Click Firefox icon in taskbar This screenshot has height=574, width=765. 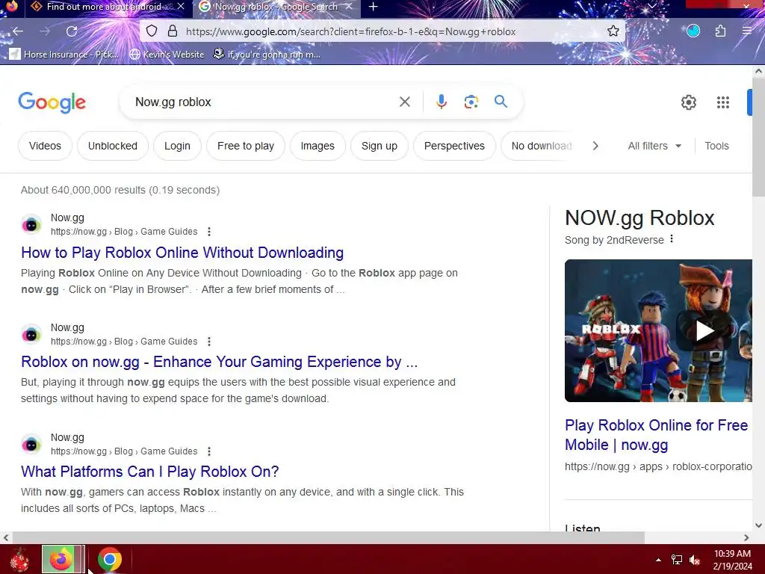pyautogui.click(x=61, y=559)
